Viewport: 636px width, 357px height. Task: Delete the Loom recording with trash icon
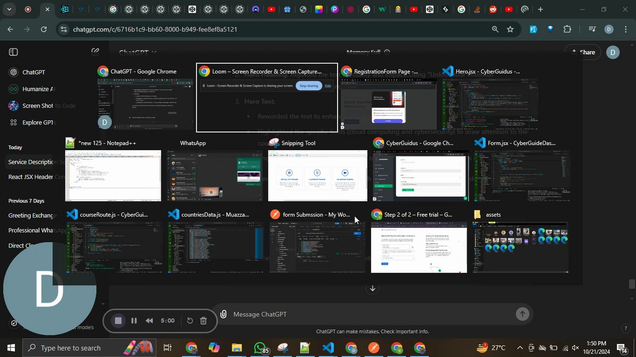pyautogui.click(x=204, y=321)
